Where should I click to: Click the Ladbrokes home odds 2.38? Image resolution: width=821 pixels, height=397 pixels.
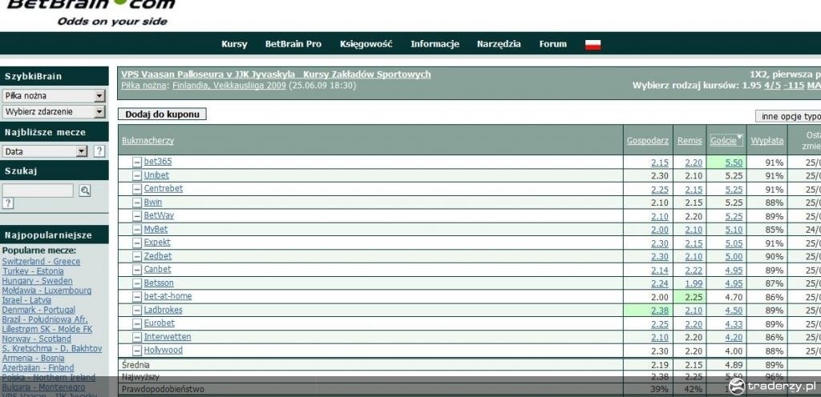click(x=660, y=311)
